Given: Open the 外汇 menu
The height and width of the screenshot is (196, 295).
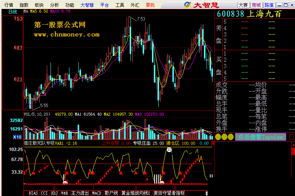Looking at the screenshot, I should pyautogui.click(x=135, y=5).
